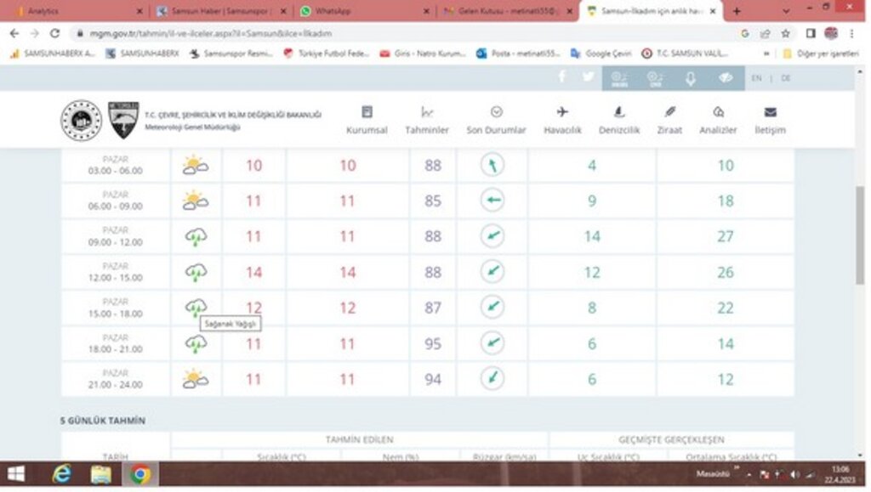The image size is (871, 492).
Task: Open the Windows Start button
Action: [15, 474]
